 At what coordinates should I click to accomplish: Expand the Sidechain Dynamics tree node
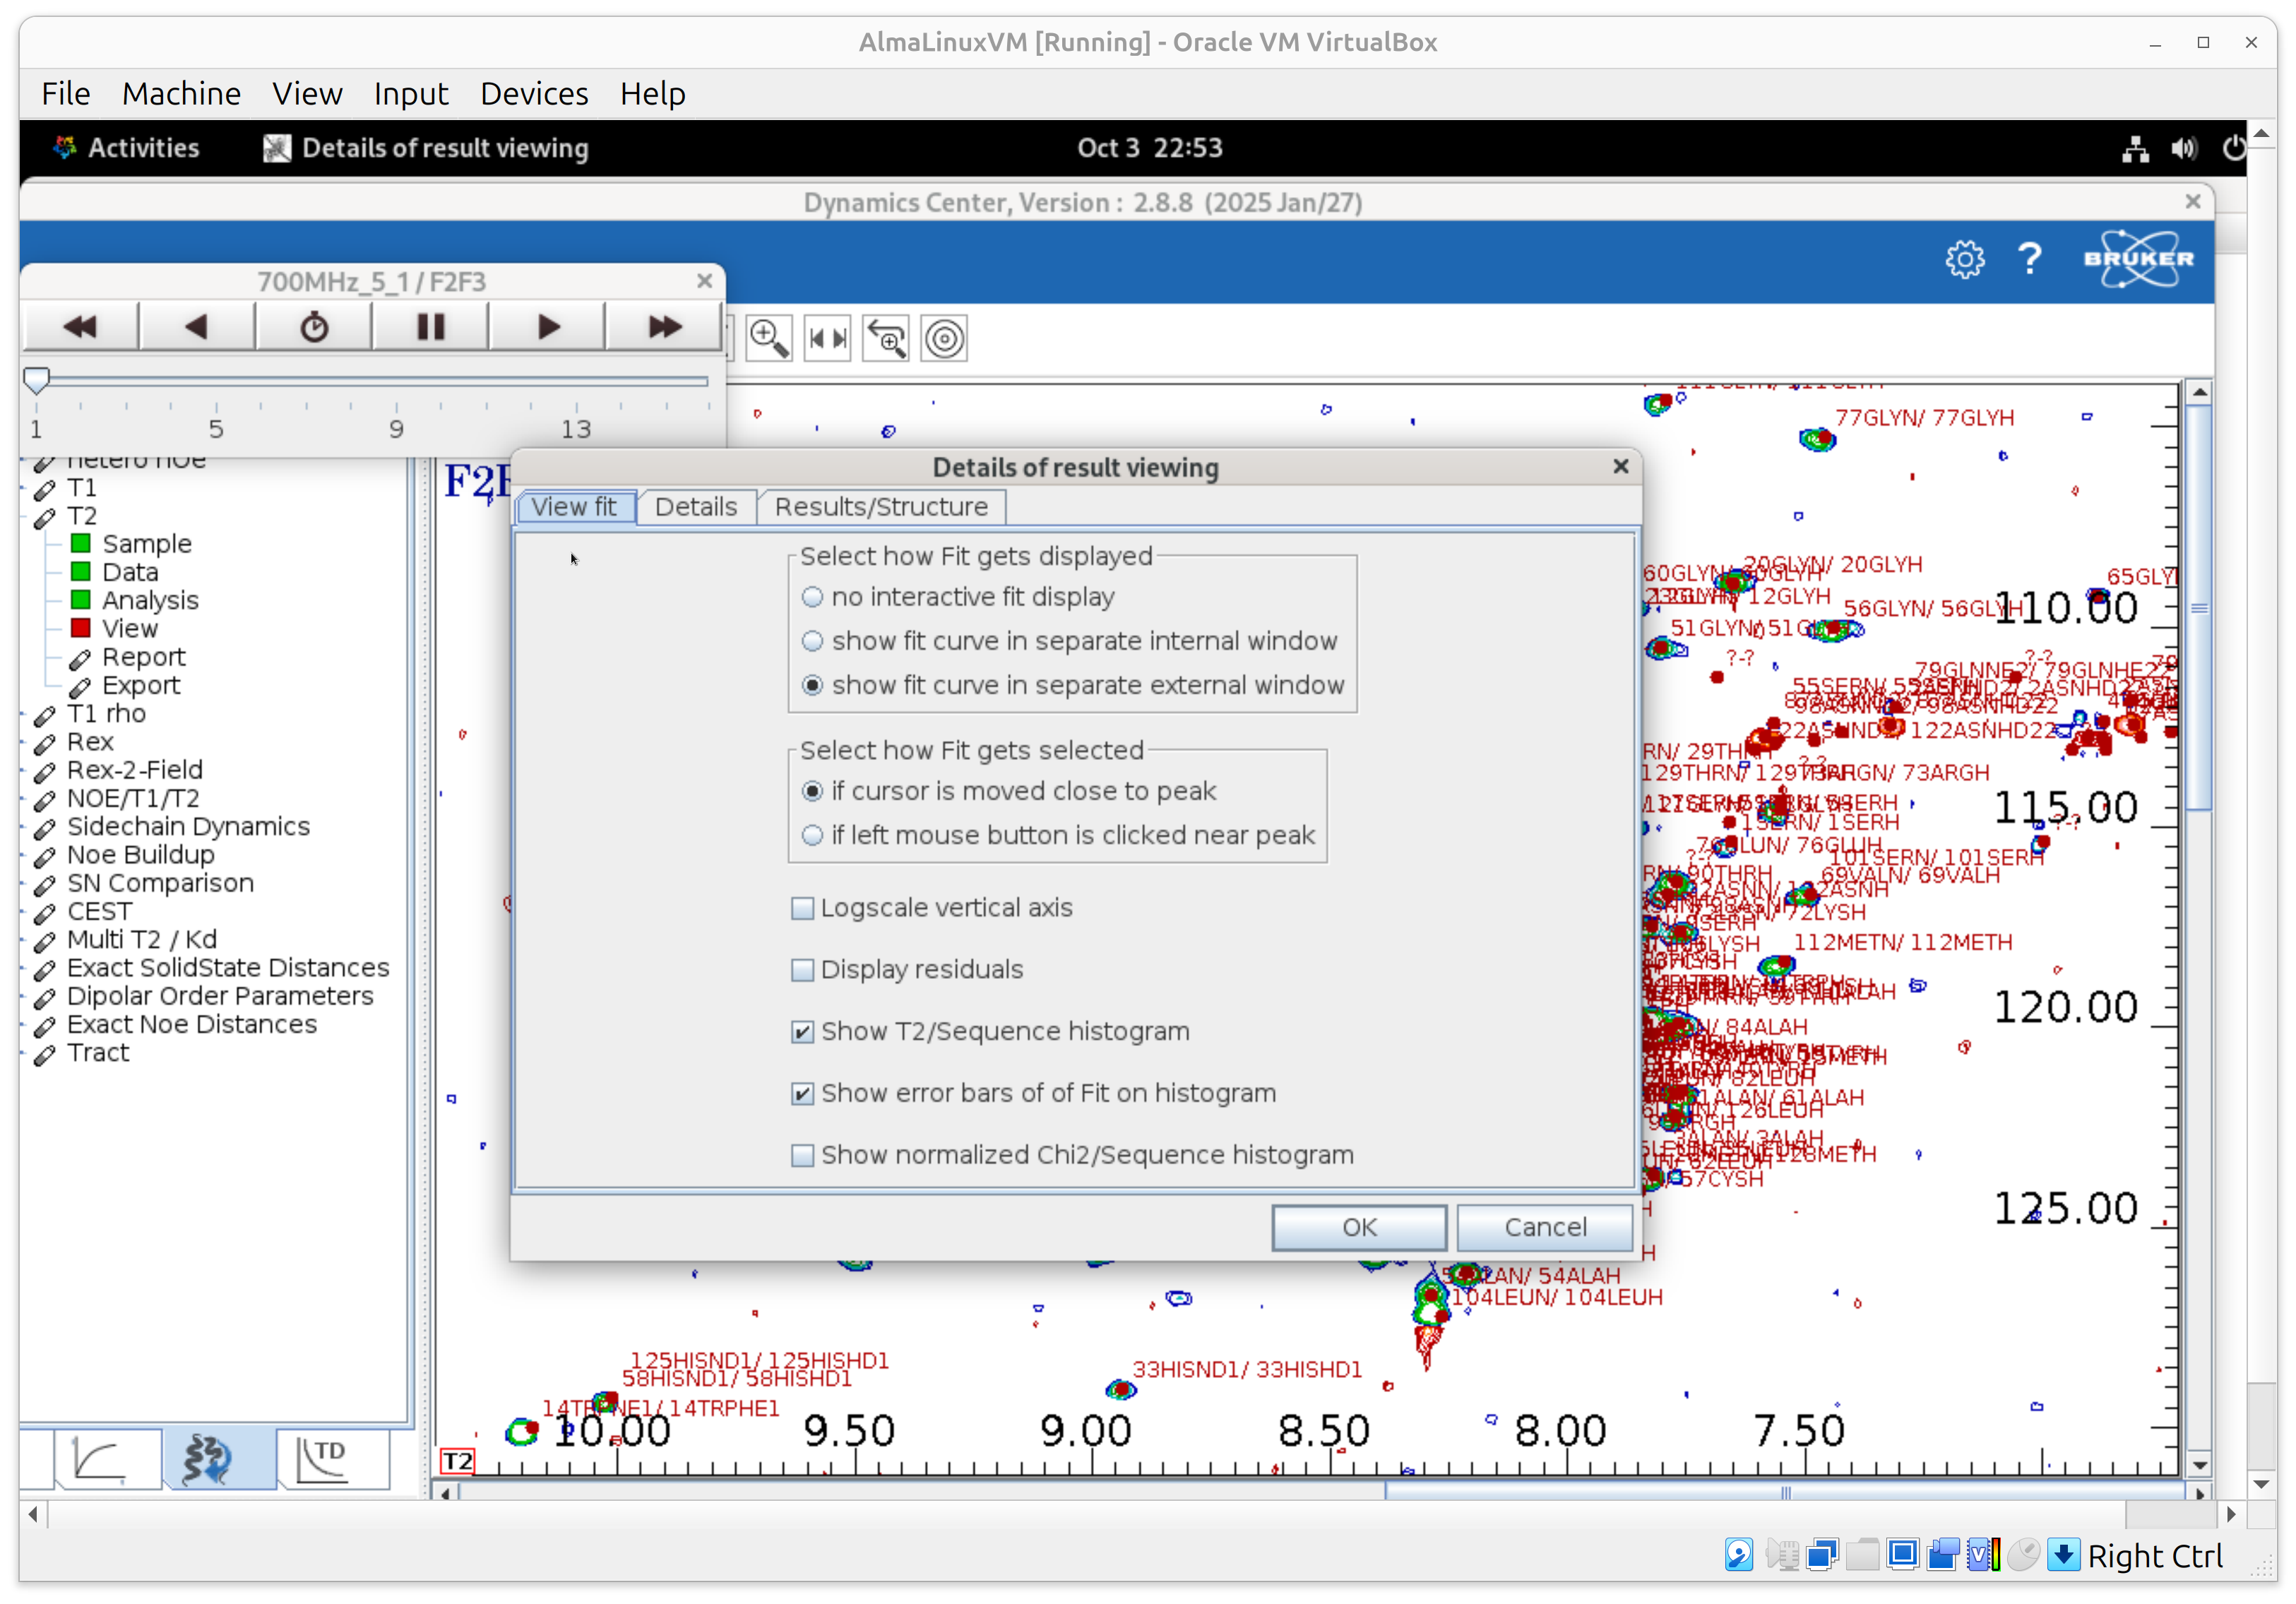click(x=187, y=827)
